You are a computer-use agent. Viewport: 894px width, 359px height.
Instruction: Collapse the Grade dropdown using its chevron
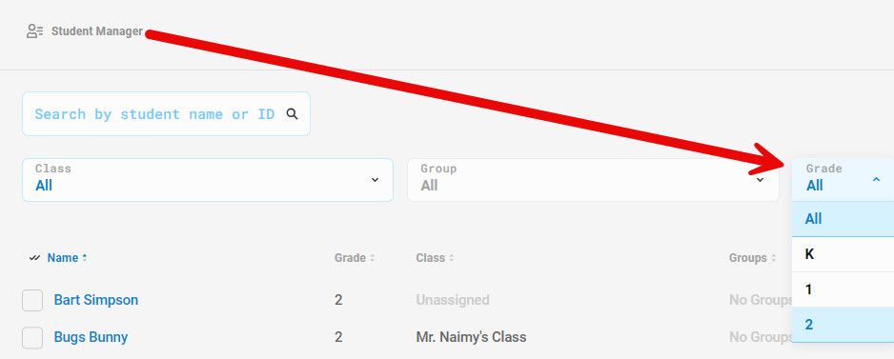point(876,179)
